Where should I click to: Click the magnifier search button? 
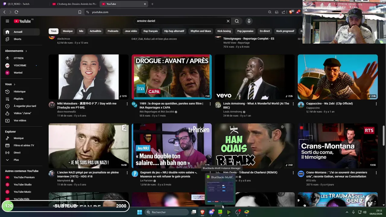[x=237, y=21]
